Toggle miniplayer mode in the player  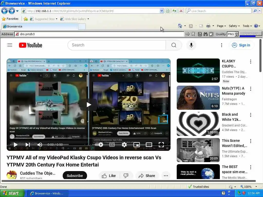coord(137,145)
